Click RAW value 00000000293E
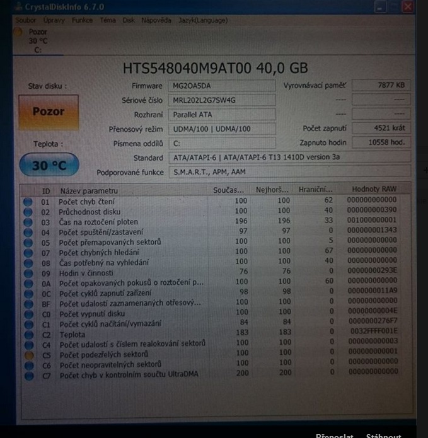Screen dimensions: 428x438 [373, 270]
